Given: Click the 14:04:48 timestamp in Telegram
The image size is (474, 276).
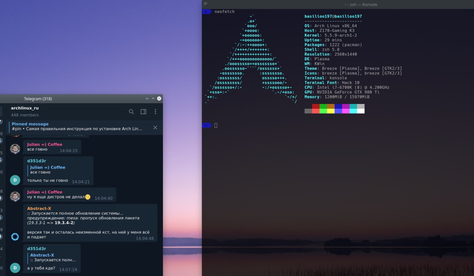Looking at the screenshot, I should coord(145,238).
